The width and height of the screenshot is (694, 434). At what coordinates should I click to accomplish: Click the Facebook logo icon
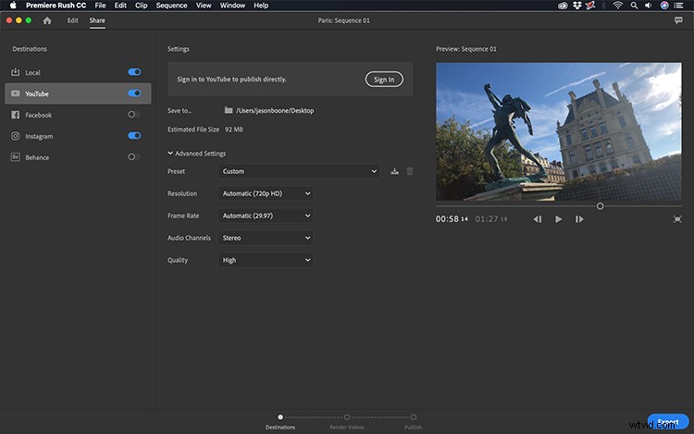pos(15,115)
